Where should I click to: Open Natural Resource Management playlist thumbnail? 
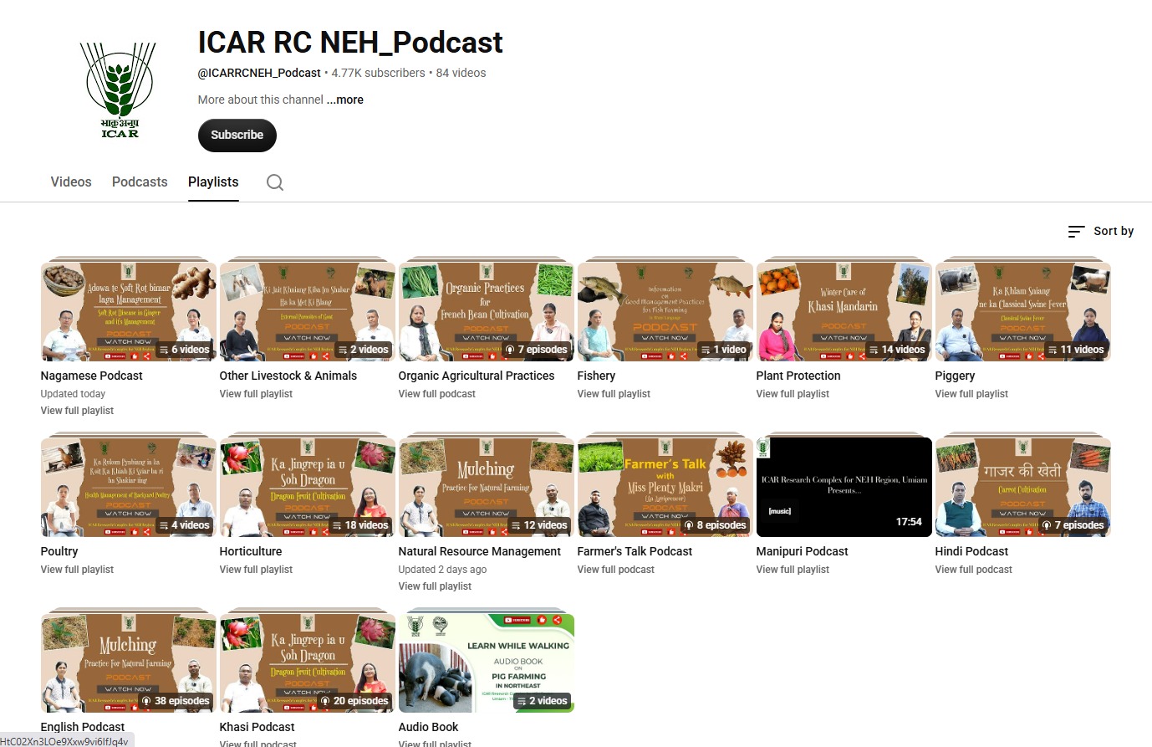[487, 488]
